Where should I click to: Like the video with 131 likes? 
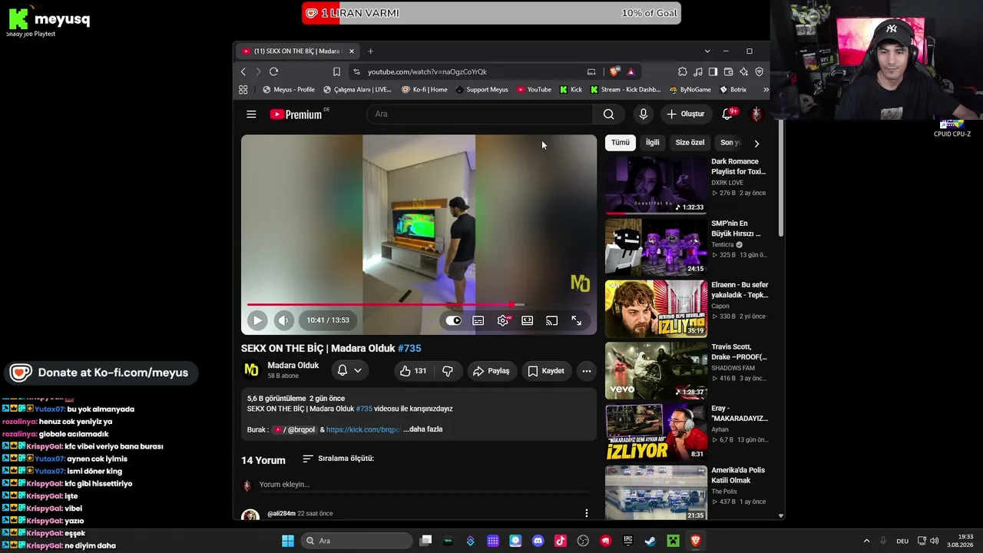coord(413,371)
